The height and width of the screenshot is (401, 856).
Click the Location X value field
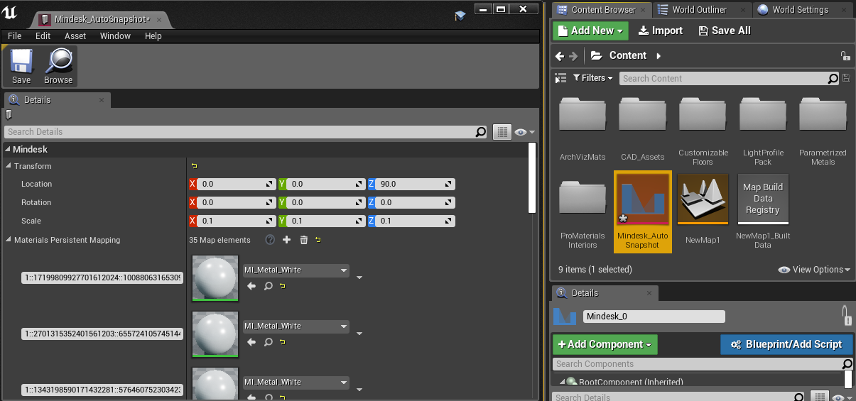(x=237, y=185)
